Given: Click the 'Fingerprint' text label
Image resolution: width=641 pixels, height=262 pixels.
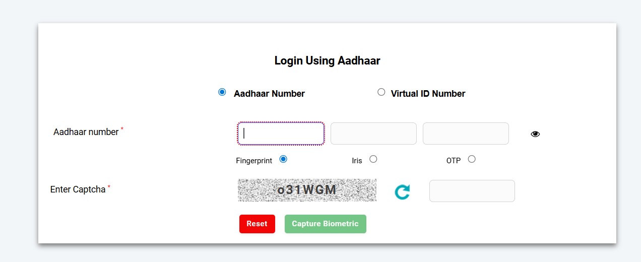Looking at the screenshot, I should 254,161.
